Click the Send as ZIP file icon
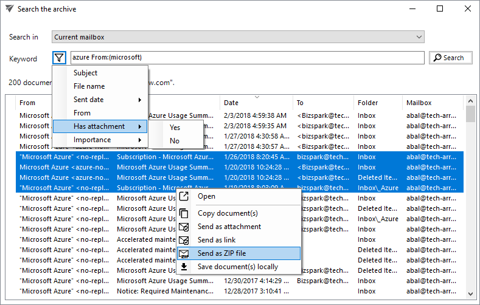Image resolution: width=480 pixels, height=305 pixels. click(x=184, y=253)
